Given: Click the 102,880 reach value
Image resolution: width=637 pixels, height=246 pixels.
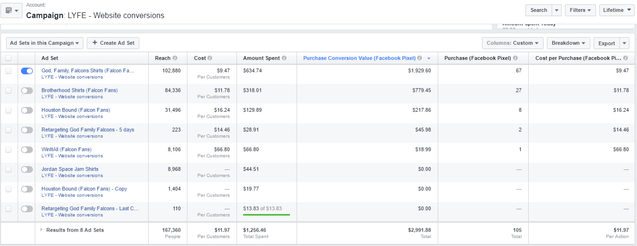Looking at the screenshot, I should 172,70.
